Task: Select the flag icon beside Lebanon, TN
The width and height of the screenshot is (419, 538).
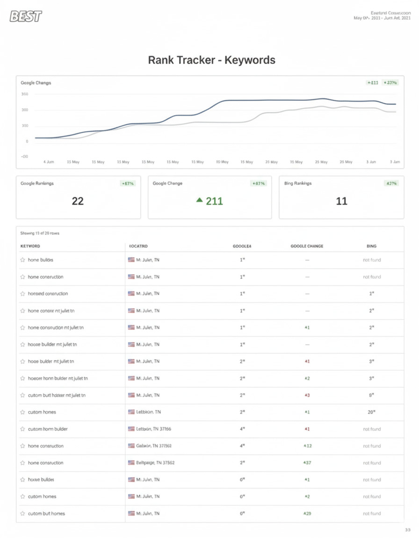Action: point(131,412)
